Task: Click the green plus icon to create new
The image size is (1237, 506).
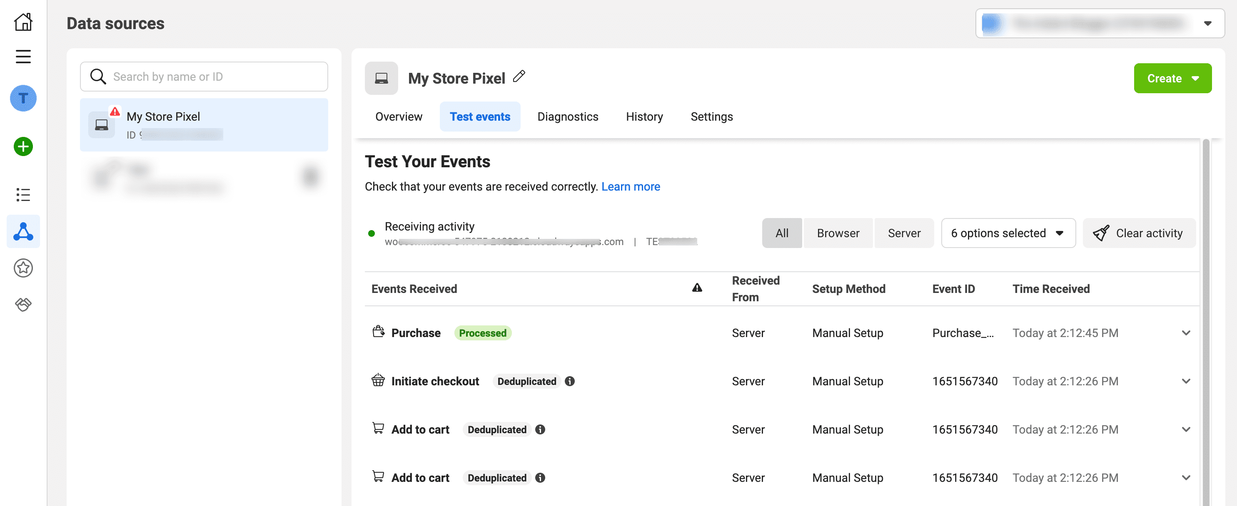Action: (x=22, y=147)
